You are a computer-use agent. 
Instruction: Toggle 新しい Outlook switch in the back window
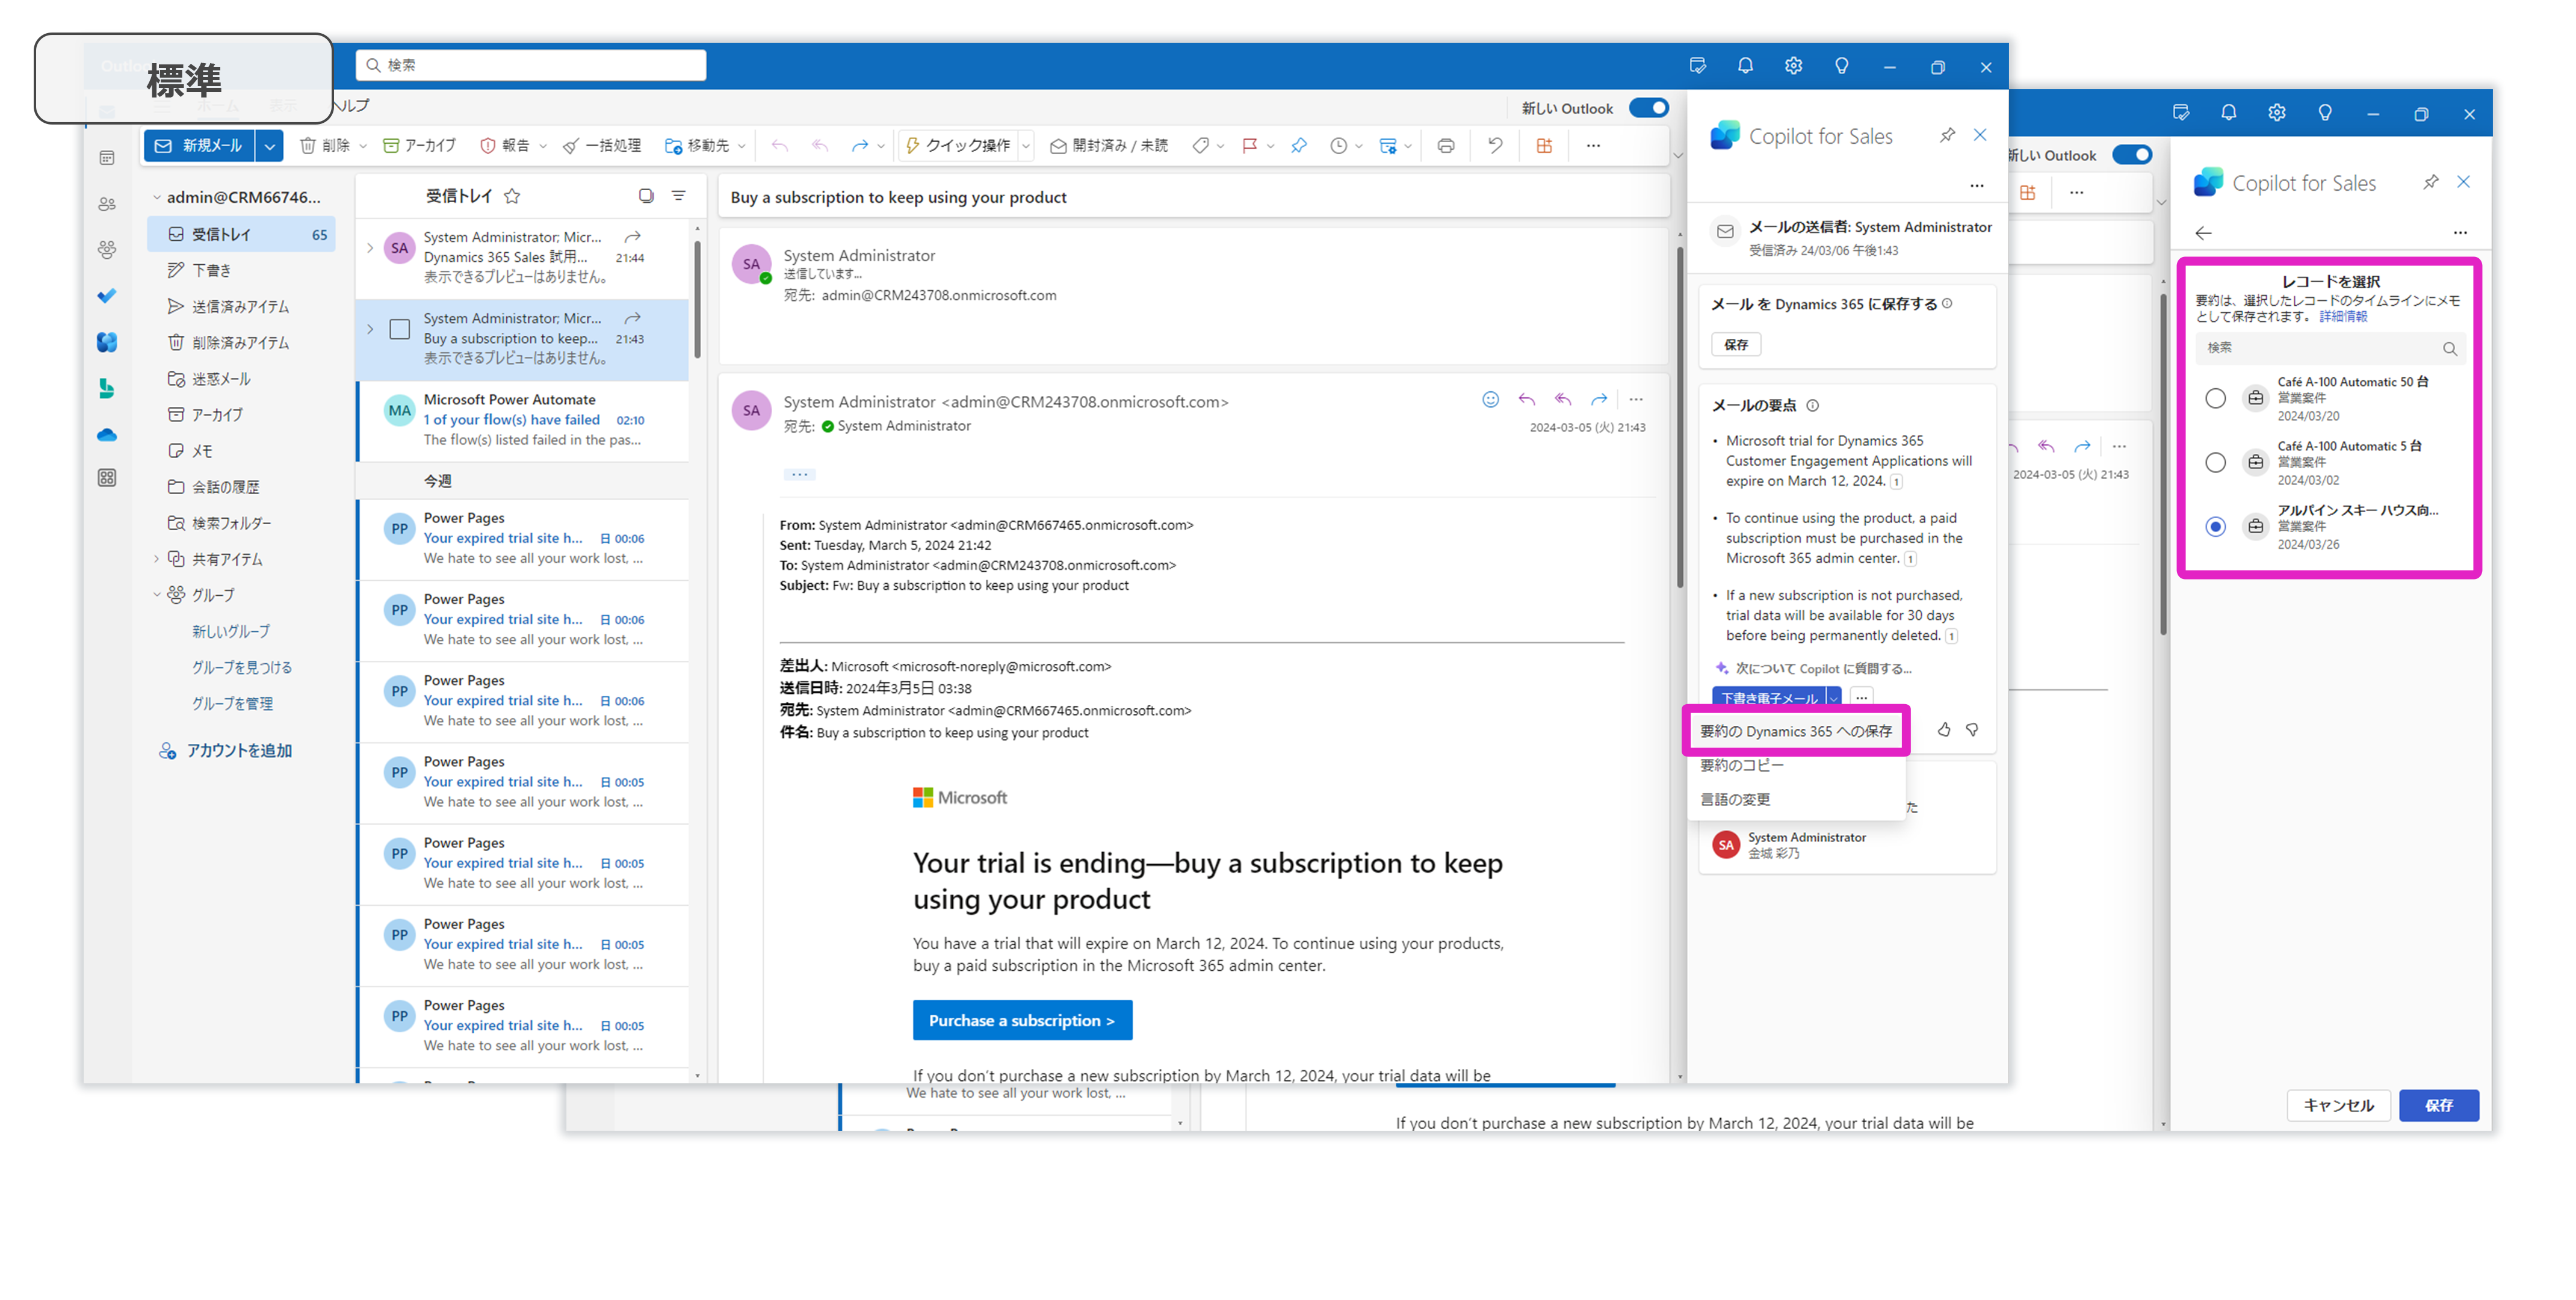pyautogui.click(x=2131, y=155)
